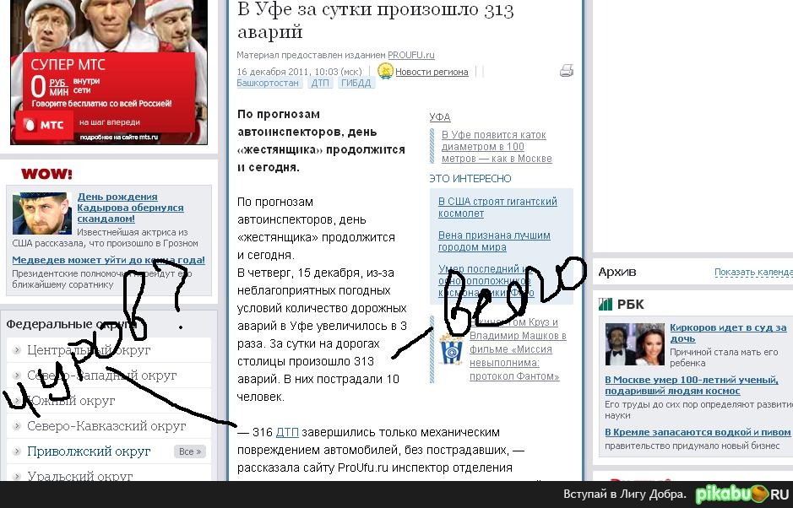Viewport: 793px width, 508px height.
Task: Click the arrow icon beside Центральный округ
Action: tap(15, 349)
